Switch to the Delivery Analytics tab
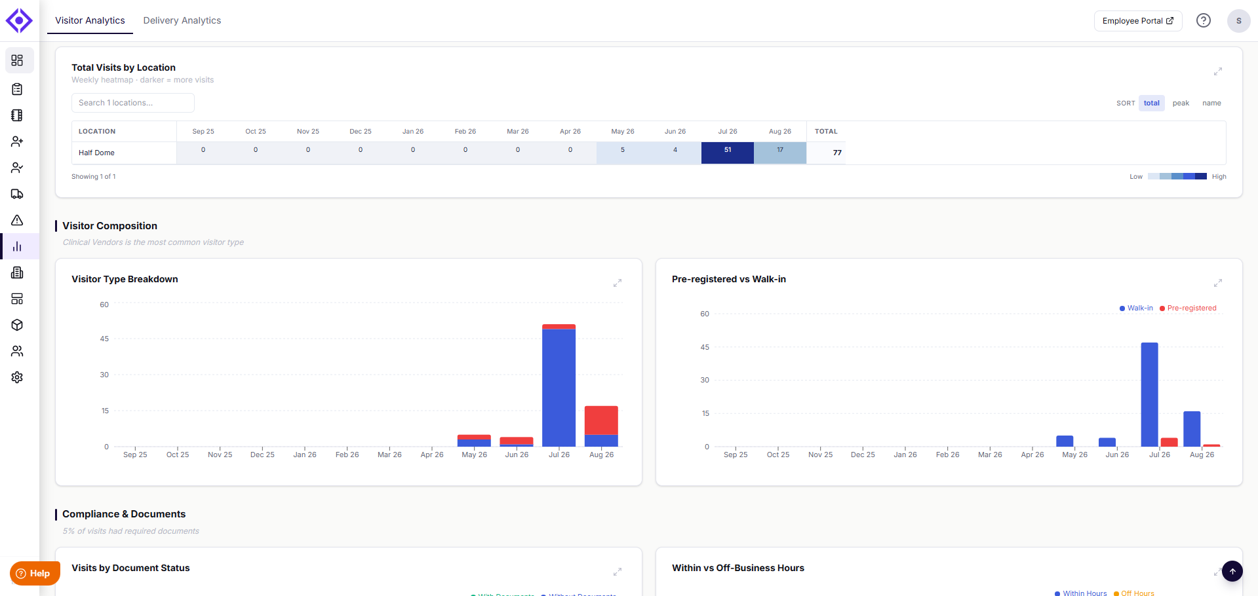 pyautogui.click(x=182, y=20)
